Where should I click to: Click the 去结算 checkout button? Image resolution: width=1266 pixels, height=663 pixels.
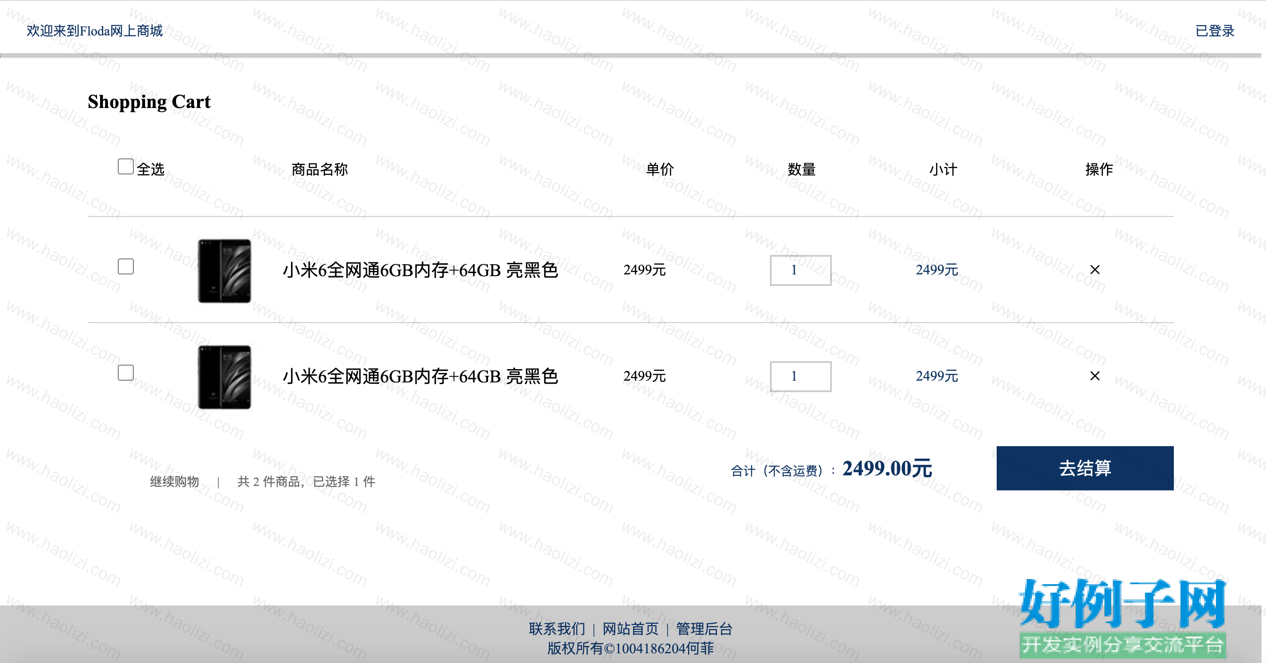click(1085, 468)
